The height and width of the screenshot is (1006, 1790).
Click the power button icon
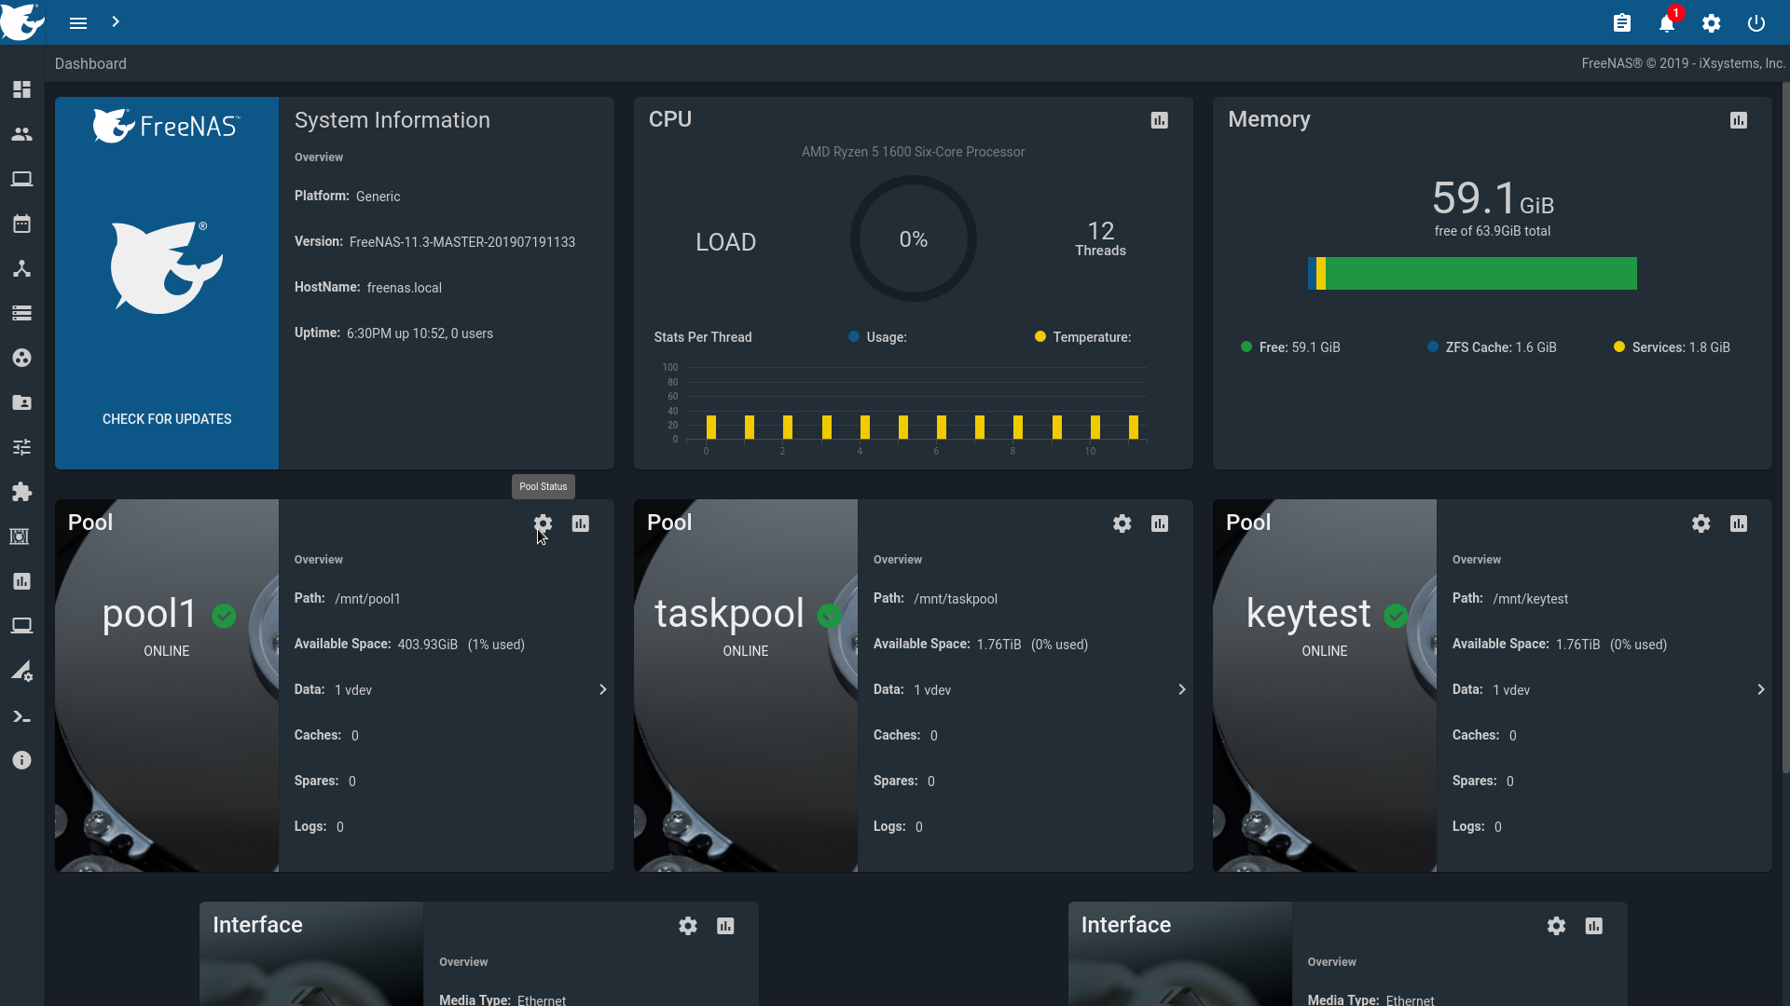(1756, 23)
